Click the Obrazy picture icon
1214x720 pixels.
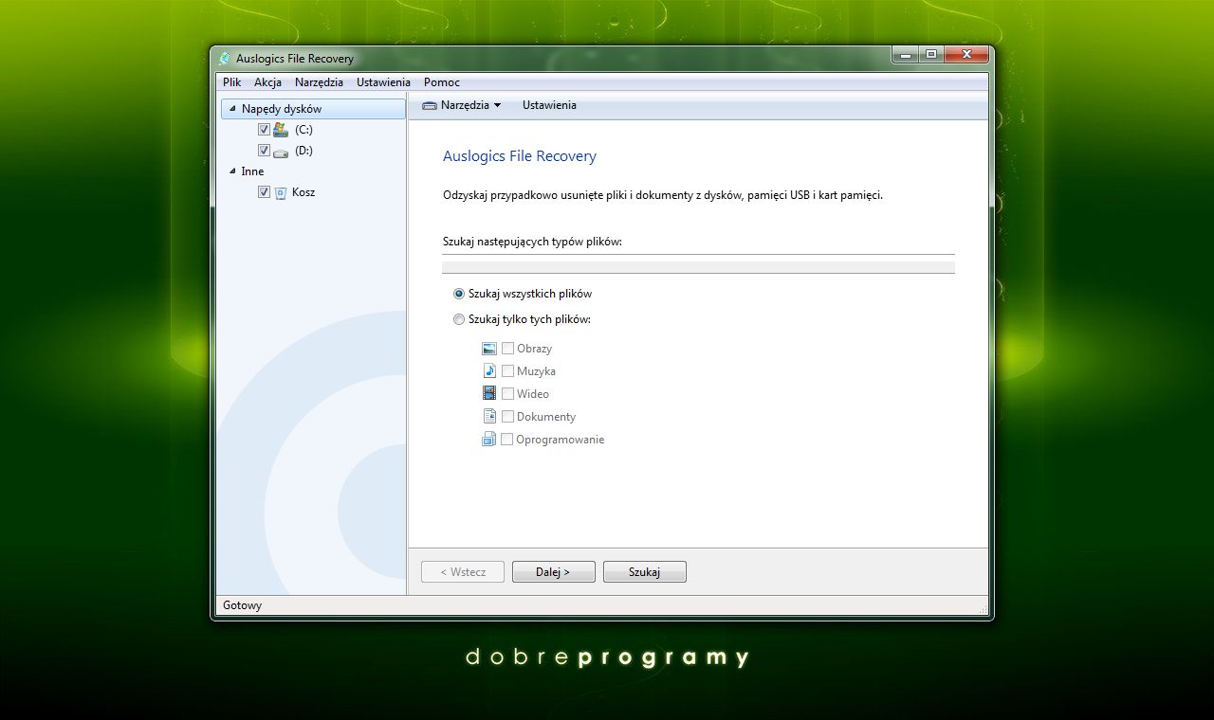pyautogui.click(x=489, y=349)
